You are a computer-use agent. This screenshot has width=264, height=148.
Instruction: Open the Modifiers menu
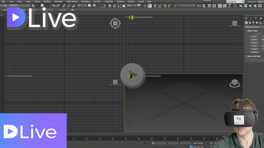click(47, 2)
